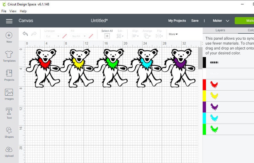Open the Linetype Cut dropdown
The height and width of the screenshot is (163, 254).
[x=52, y=36]
